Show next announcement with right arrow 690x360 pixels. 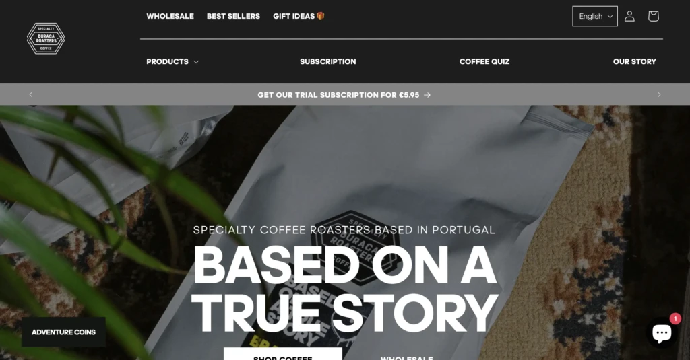[x=659, y=94]
